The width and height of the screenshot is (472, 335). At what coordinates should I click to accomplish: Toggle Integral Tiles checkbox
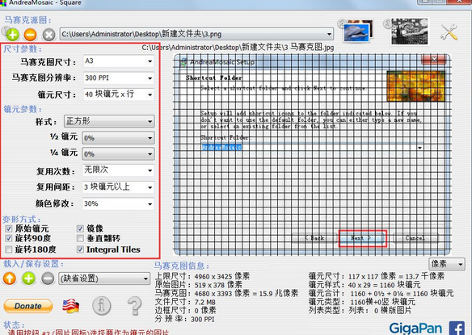(80, 249)
